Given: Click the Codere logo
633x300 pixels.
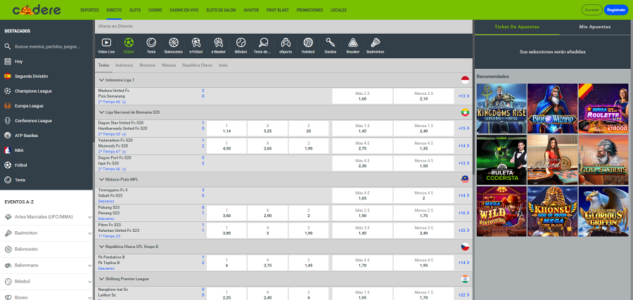Looking at the screenshot, I should [x=37, y=10].
